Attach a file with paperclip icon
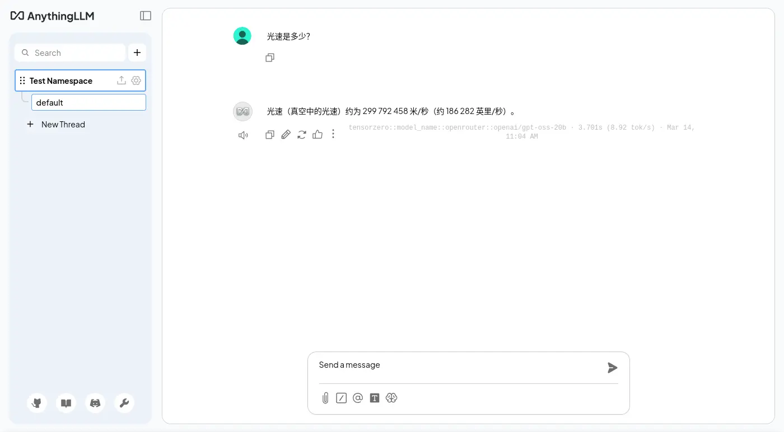 click(x=325, y=398)
